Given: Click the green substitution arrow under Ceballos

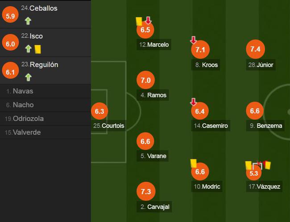Looking at the screenshot, I should [28, 21].
